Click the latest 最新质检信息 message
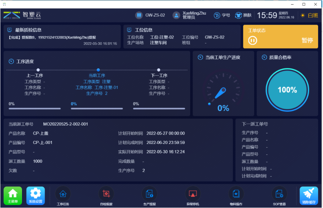Image resolution: width=323 pixels, height=208 pixels. point(52,37)
